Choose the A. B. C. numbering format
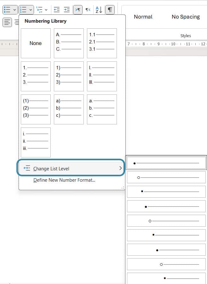The width and height of the screenshot is (207, 284). pyautogui.click(x=69, y=43)
